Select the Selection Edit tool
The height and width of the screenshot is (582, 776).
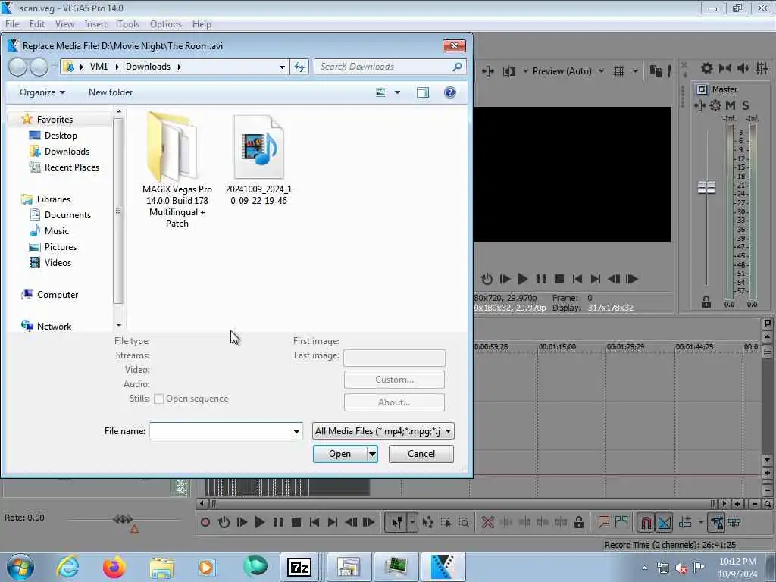click(x=446, y=522)
